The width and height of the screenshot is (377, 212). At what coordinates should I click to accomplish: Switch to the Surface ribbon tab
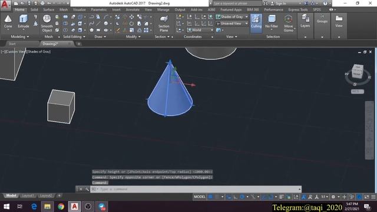(48, 9)
